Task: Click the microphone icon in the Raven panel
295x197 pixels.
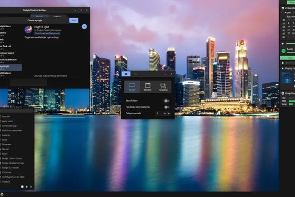Action: pos(283,63)
